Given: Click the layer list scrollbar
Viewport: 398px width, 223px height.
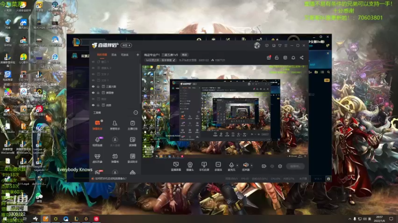Looking at the screenshot, I should coord(140,83).
